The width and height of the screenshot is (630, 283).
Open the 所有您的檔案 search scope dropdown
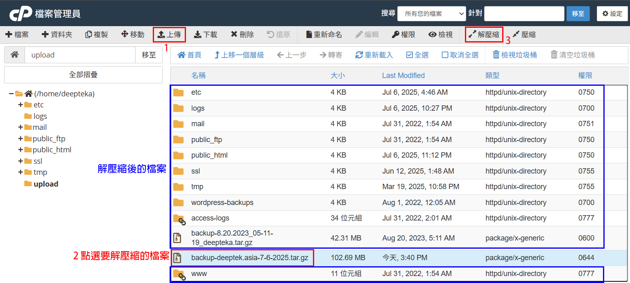431,13
